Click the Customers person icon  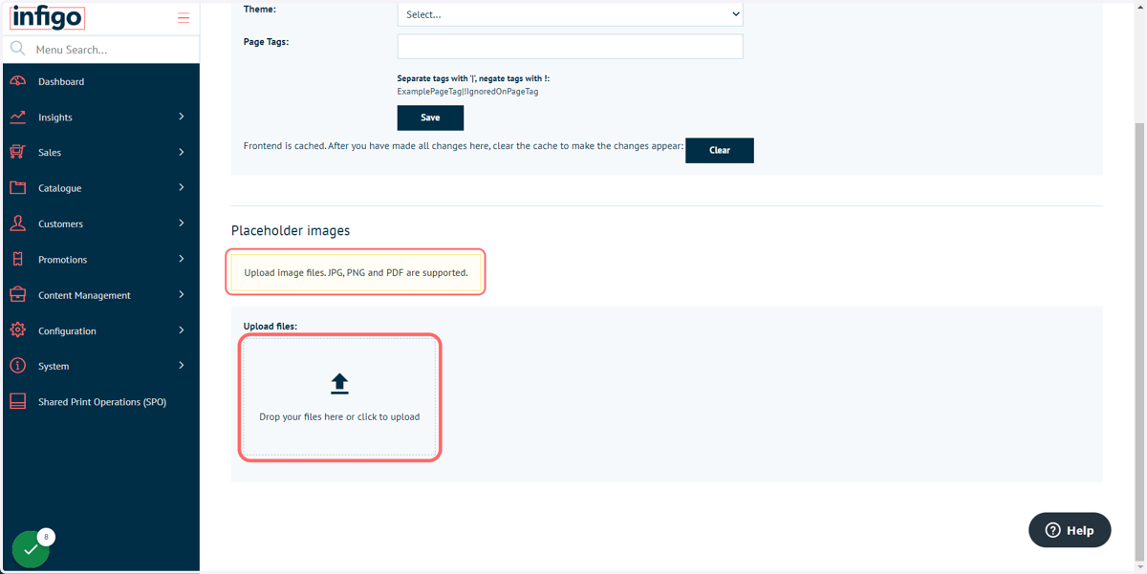coord(17,223)
